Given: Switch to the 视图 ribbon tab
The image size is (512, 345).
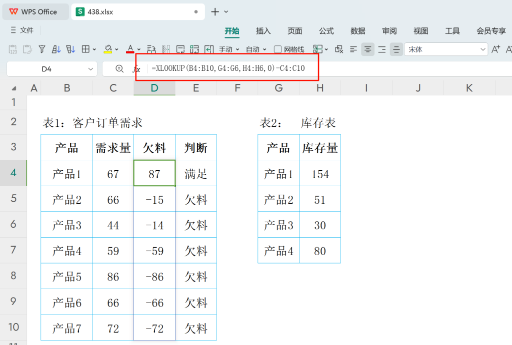Looking at the screenshot, I should pos(421,31).
